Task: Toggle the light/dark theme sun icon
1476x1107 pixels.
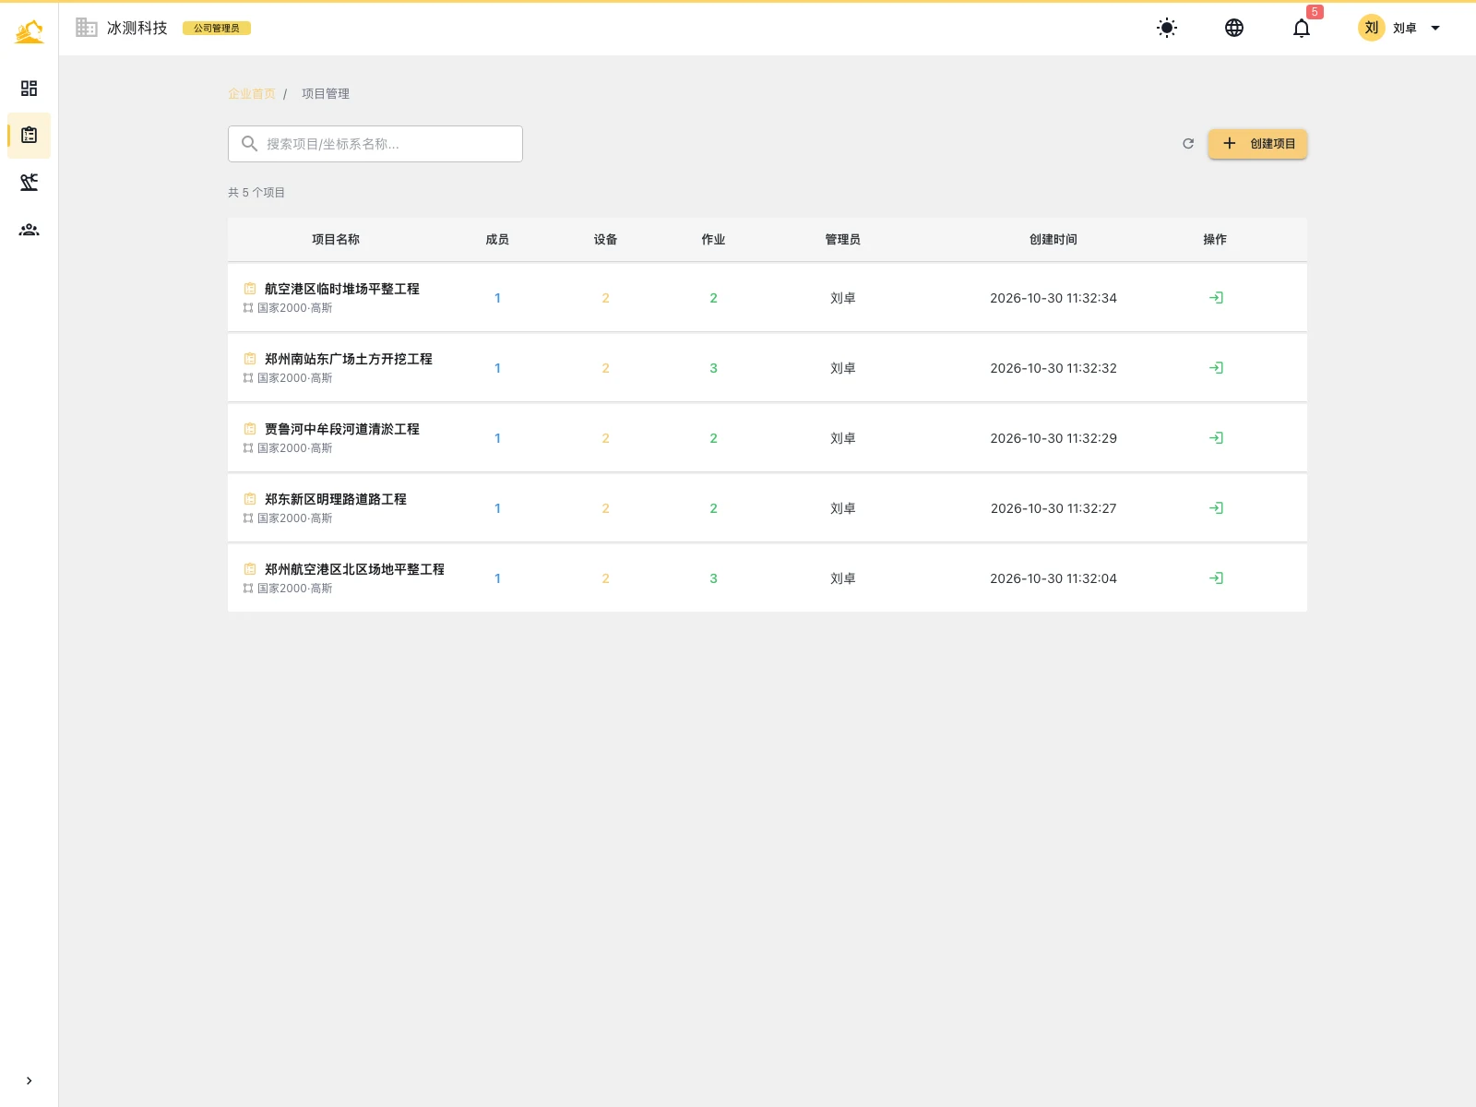Action: [1167, 28]
